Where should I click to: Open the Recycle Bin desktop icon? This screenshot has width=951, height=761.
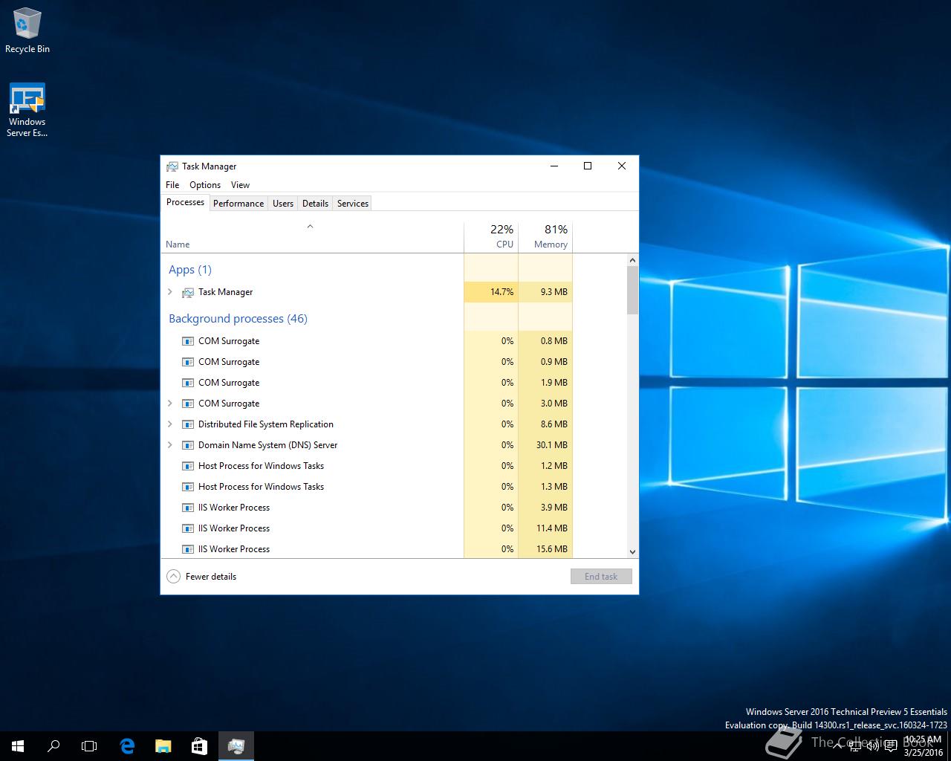click(x=27, y=31)
